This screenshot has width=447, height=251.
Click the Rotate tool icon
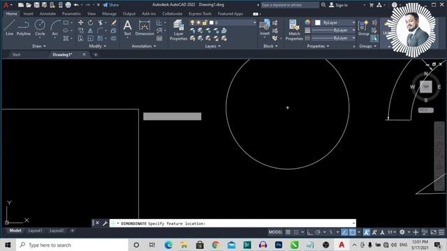click(90, 22)
